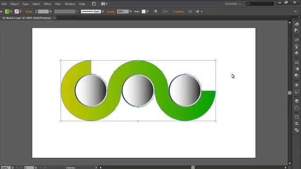Viewport: 301px width, 169px height.
Task: Open the Basic brush definition dropdown
Action: [x=103, y=11]
